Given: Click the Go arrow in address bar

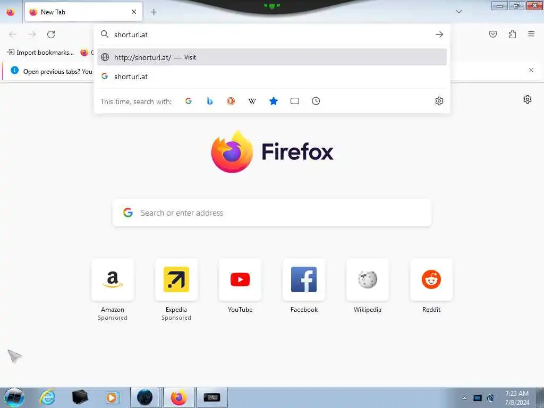Looking at the screenshot, I should tap(439, 35).
